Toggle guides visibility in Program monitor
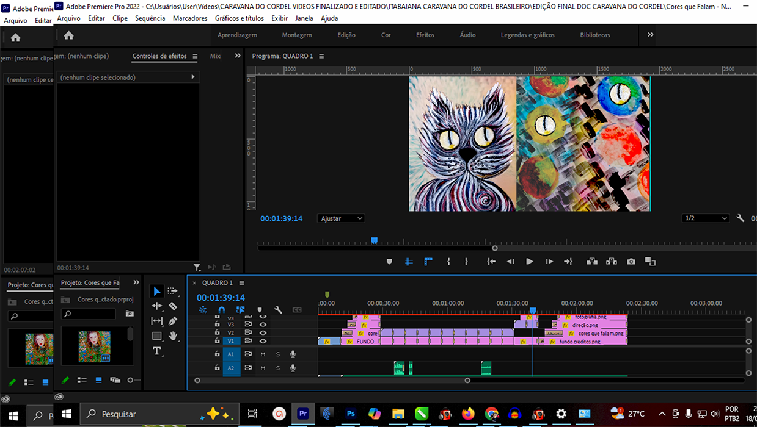 409,262
